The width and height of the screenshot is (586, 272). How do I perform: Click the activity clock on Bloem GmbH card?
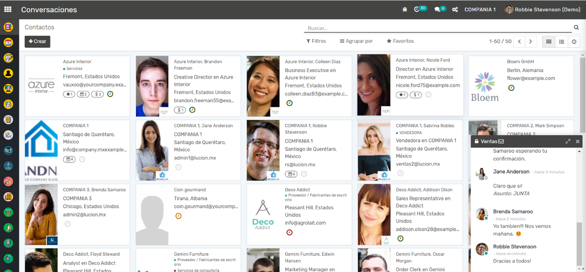[511, 88]
